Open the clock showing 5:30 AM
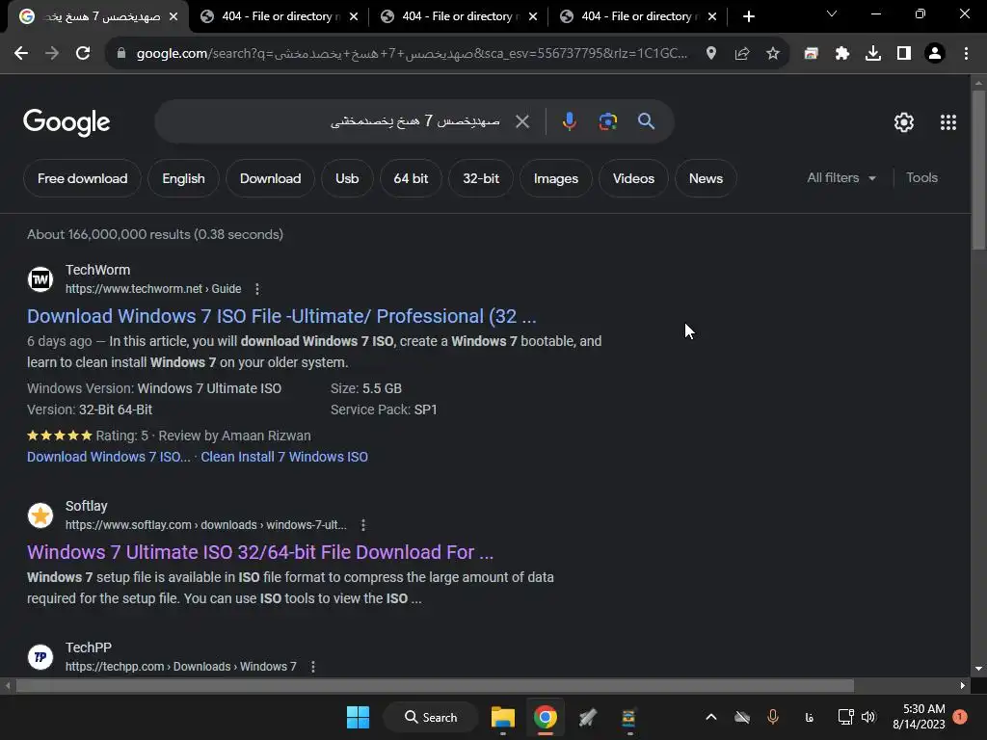This screenshot has width=987, height=740. pyautogui.click(x=919, y=717)
